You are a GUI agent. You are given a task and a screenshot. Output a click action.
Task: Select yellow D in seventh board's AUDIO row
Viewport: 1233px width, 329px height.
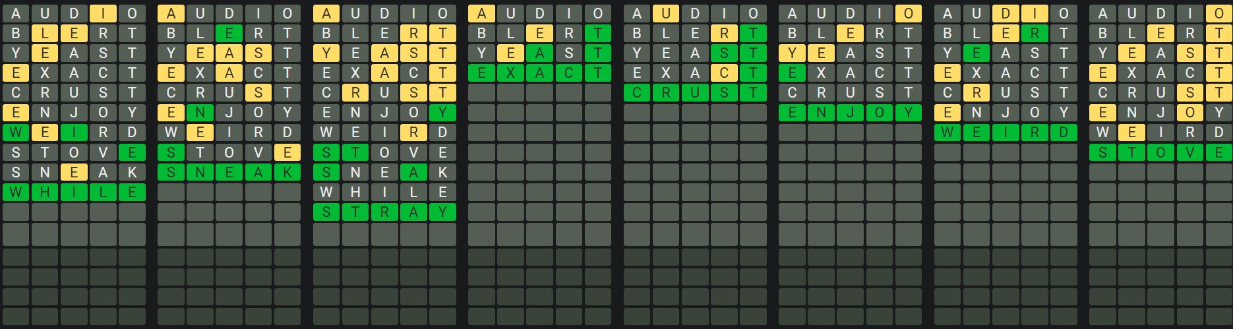coord(1006,13)
